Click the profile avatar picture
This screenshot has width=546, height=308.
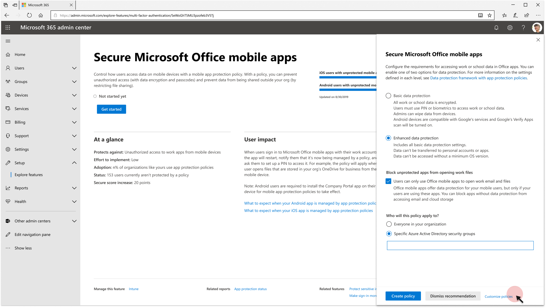(x=537, y=28)
